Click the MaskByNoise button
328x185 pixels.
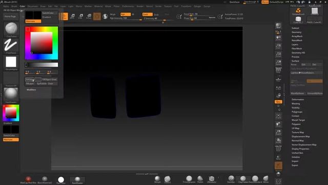coord(298,94)
